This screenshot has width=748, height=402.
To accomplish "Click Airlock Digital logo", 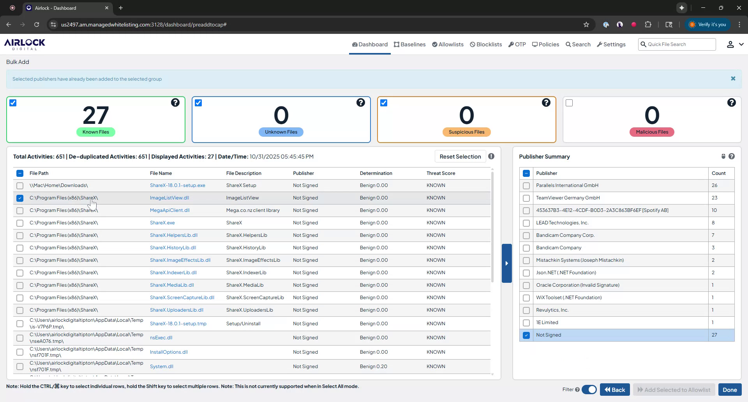I will 25,44.
